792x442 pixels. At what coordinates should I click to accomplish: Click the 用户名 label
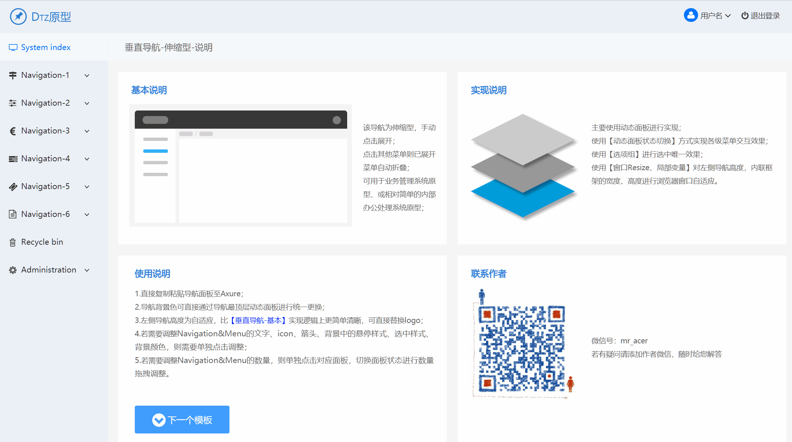click(711, 16)
